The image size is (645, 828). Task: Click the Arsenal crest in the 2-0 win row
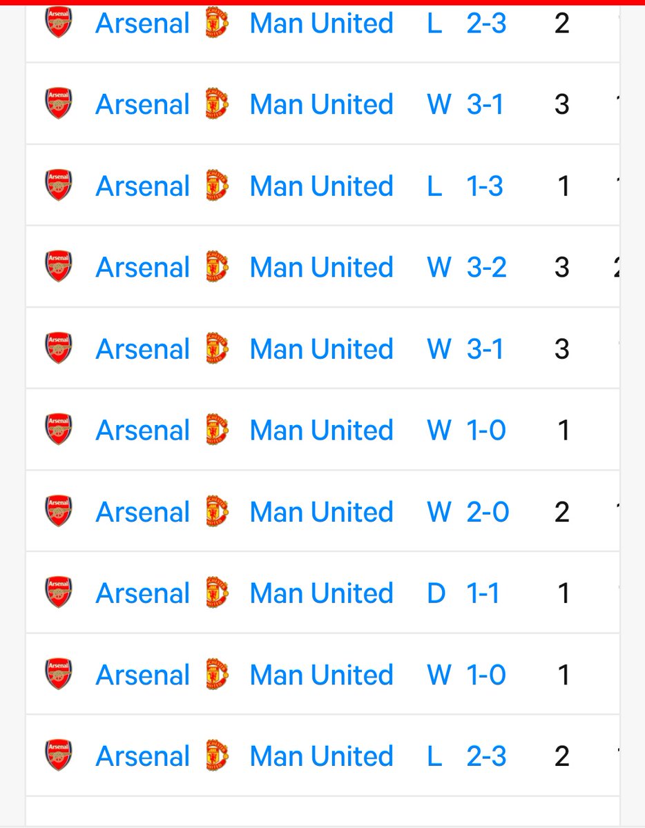point(59,511)
